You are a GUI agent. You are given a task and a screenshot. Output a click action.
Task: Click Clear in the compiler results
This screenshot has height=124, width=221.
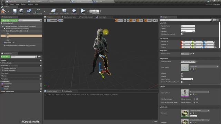156,122
